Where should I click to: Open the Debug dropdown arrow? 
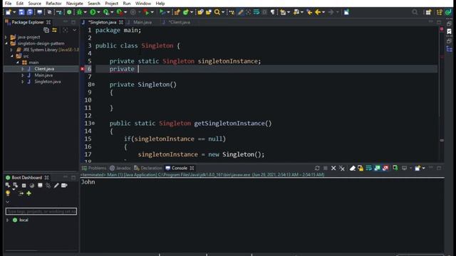click(x=85, y=13)
